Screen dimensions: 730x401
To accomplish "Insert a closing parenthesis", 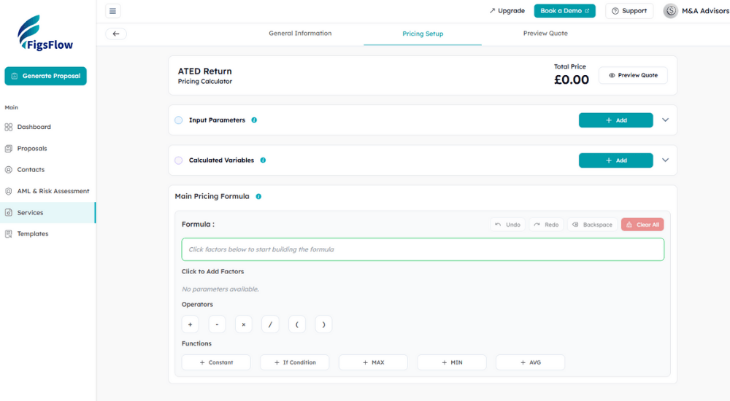I will pos(323,324).
